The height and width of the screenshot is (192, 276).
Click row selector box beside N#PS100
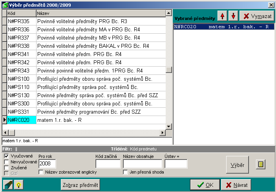(5, 79)
